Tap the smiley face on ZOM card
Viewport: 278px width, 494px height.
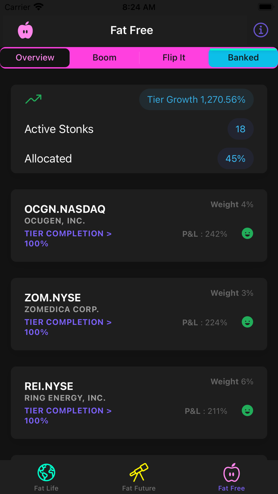(247, 322)
